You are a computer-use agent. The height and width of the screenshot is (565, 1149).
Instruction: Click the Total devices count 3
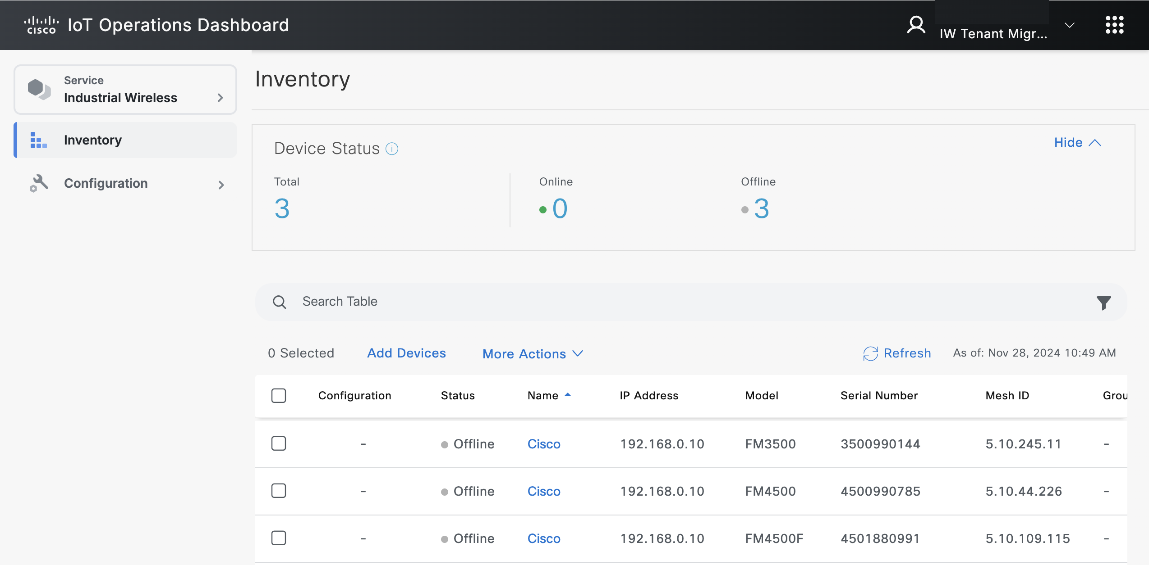pos(282,209)
